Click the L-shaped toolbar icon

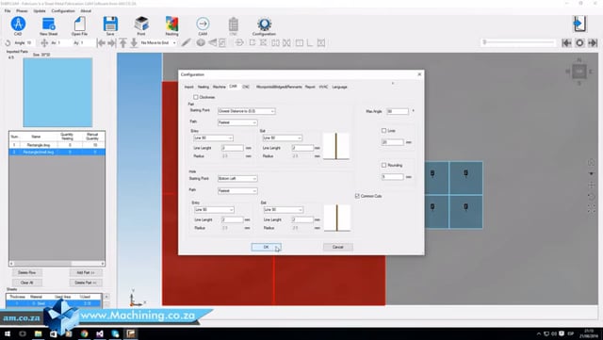click(x=310, y=42)
